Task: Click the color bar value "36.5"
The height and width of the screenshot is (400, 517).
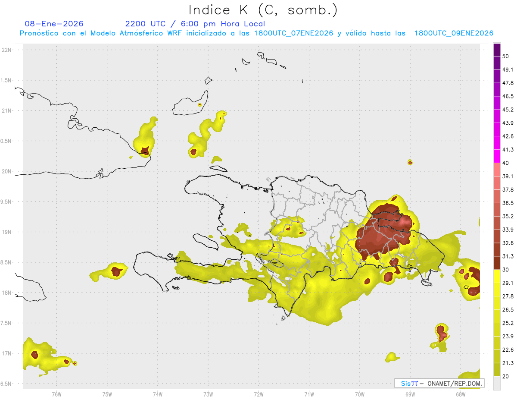Action: 508,203
